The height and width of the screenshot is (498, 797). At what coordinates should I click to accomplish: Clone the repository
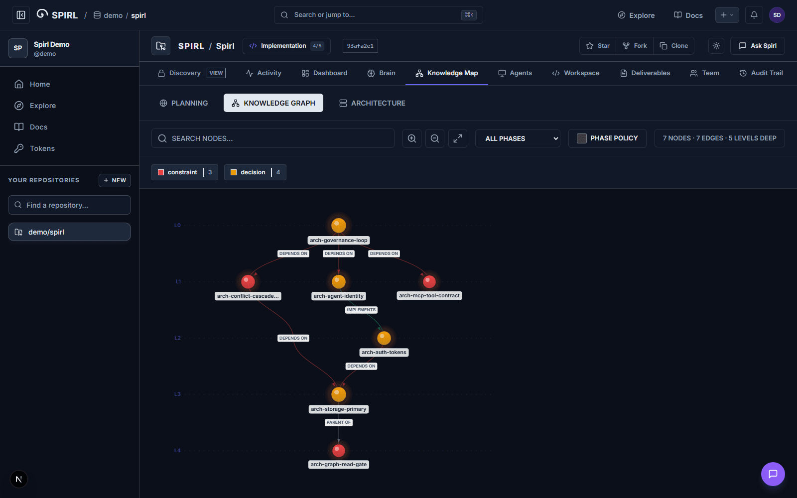pos(674,46)
